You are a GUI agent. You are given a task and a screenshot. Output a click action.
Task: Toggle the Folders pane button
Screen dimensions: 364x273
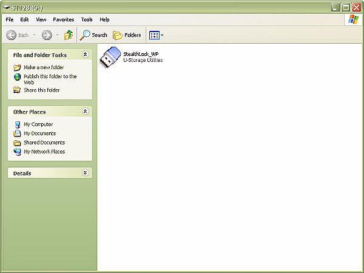coord(127,35)
